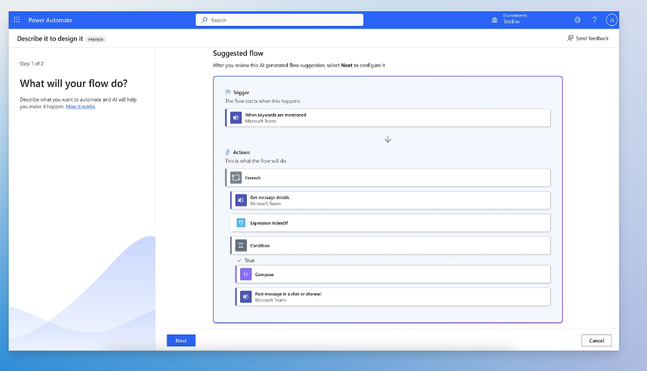The image size is (647, 371).
Task: Click the Compose icon
Action: (x=246, y=274)
